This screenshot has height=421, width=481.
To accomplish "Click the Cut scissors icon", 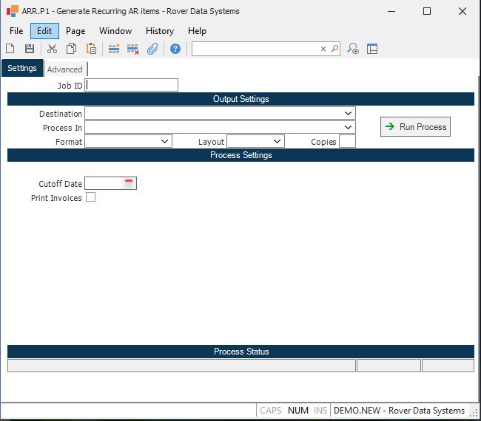I will coord(52,49).
